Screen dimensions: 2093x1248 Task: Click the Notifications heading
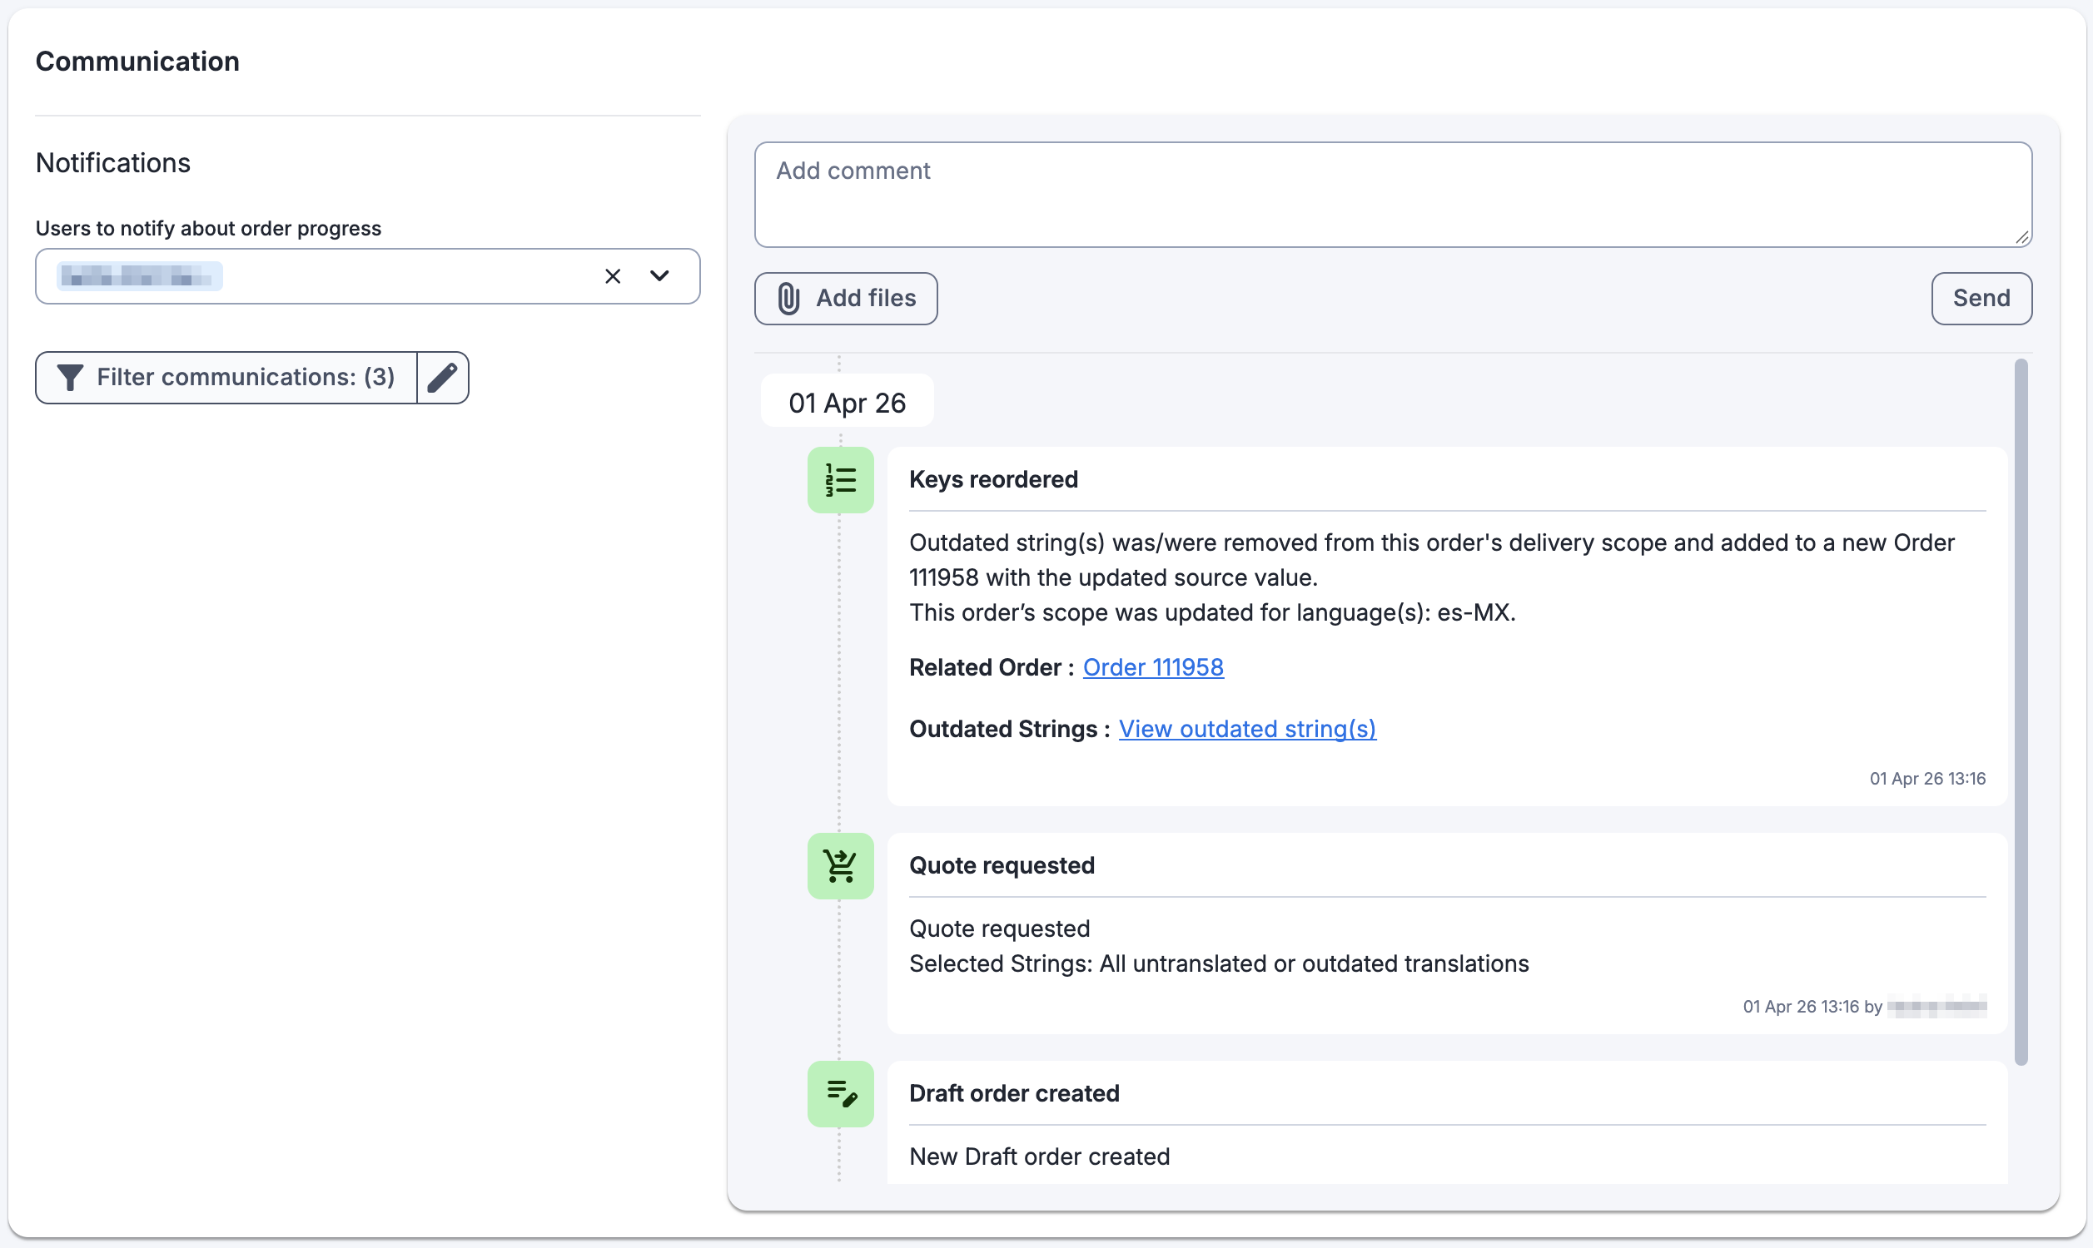click(112, 162)
